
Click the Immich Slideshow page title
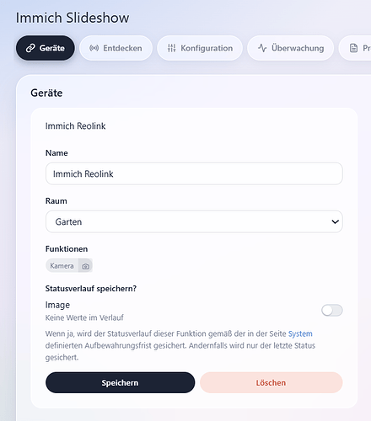point(73,18)
